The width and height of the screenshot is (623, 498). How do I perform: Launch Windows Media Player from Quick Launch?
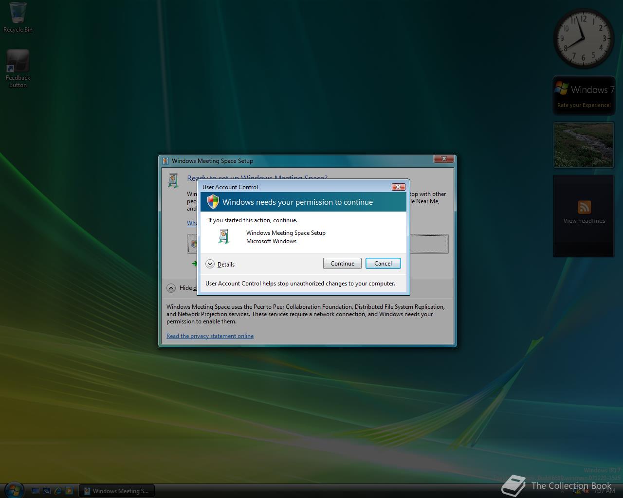[69, 491]
